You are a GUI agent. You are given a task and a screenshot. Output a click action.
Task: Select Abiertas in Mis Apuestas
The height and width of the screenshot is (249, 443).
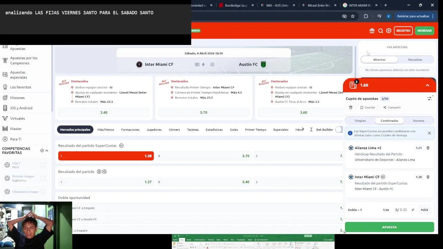(x=379, y=60)
